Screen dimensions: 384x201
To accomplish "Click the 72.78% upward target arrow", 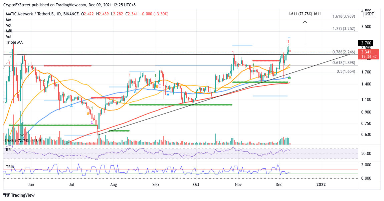I will tap(305, 38).
